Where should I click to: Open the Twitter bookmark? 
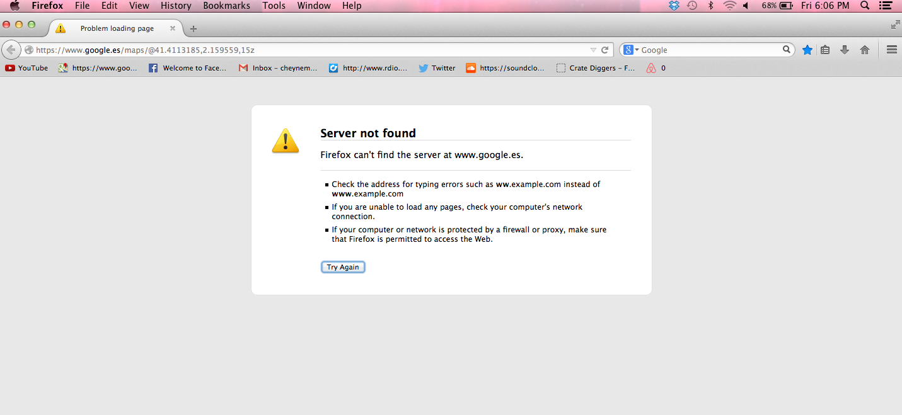tap(437, 68)
